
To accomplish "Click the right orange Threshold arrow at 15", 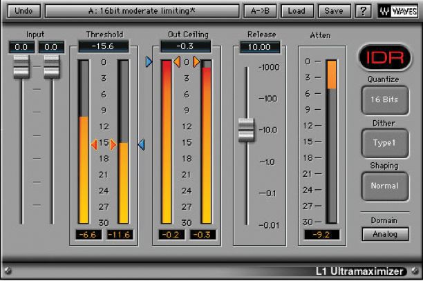I will (113, 145).
